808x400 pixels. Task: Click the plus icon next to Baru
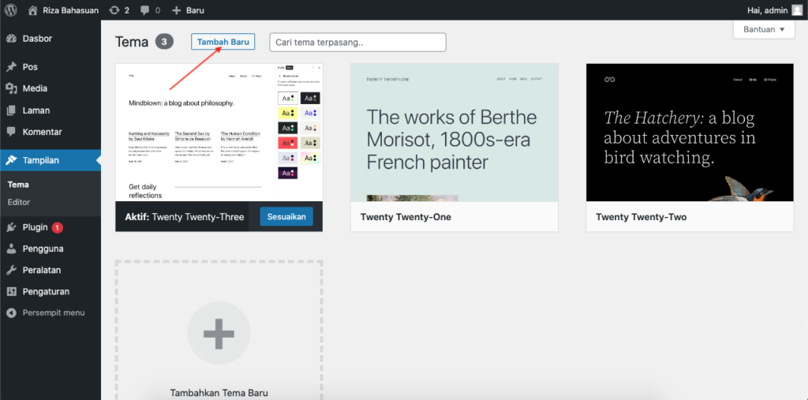coord(176,9)
